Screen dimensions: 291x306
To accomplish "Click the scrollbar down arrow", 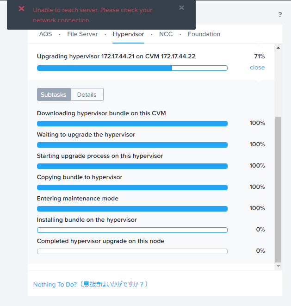I will 279,266.
